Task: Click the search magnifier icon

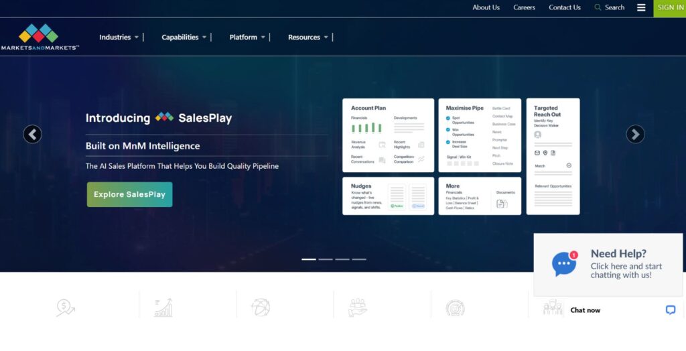Action: coord(598,7)
